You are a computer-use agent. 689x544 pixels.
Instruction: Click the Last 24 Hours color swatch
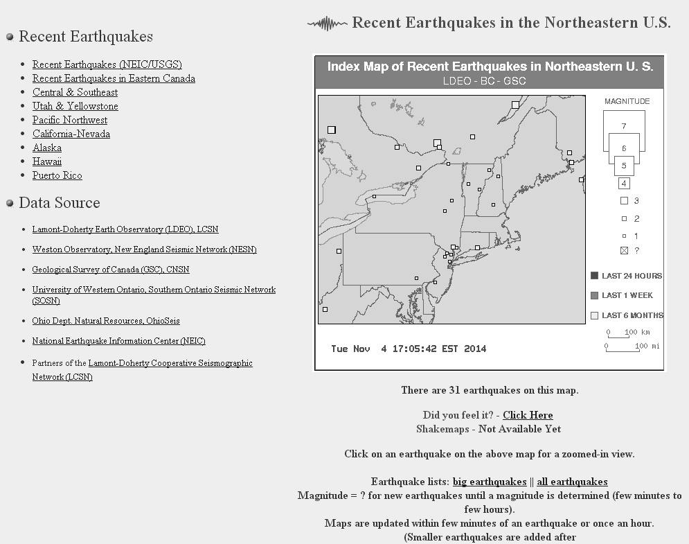[594, 276]
